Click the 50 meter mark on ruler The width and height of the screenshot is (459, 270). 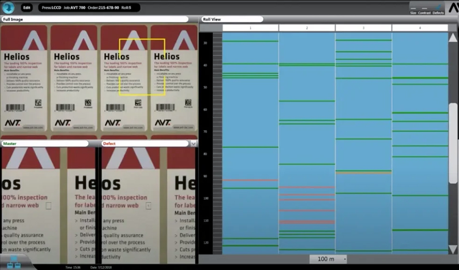tap(205, 87)
